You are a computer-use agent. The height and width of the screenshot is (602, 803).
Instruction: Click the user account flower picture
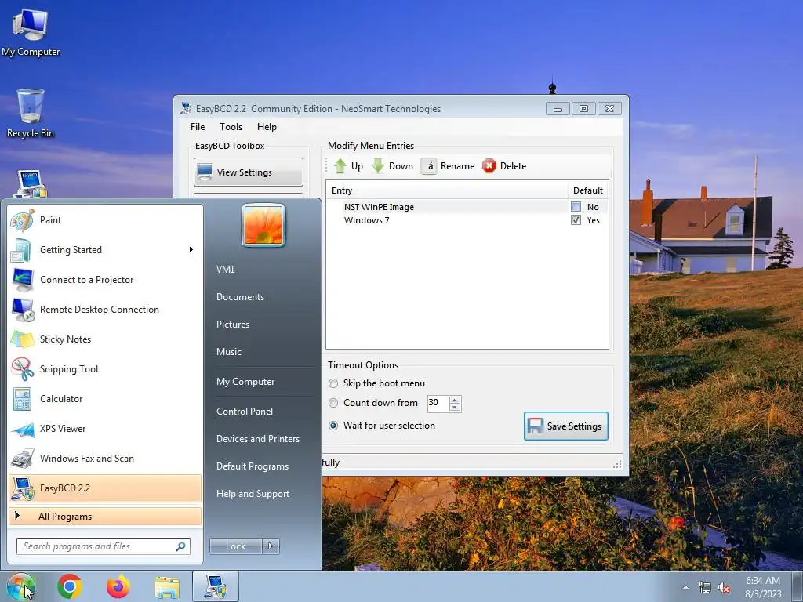pos(263,225)
